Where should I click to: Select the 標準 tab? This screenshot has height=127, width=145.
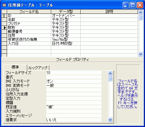15,67
